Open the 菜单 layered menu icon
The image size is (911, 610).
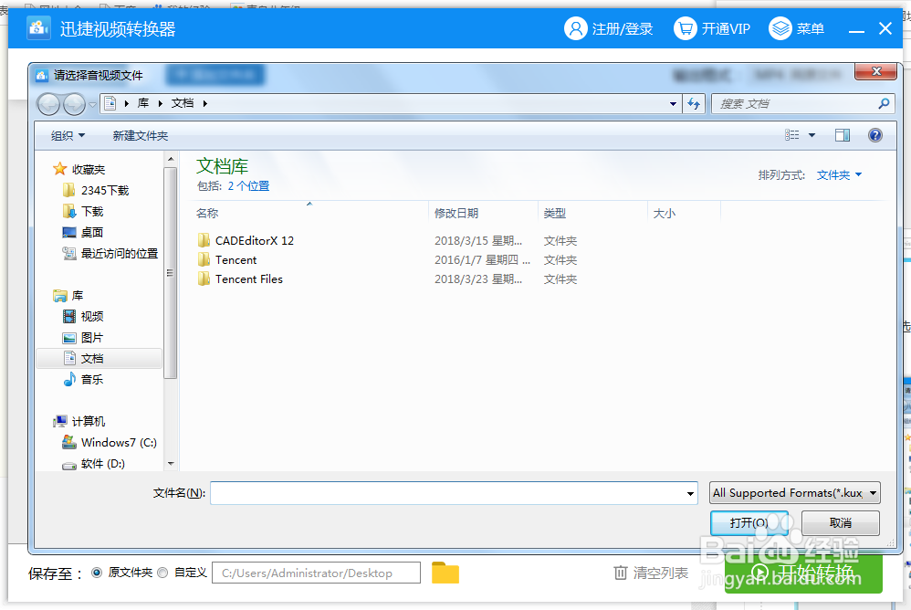[780, 28]
